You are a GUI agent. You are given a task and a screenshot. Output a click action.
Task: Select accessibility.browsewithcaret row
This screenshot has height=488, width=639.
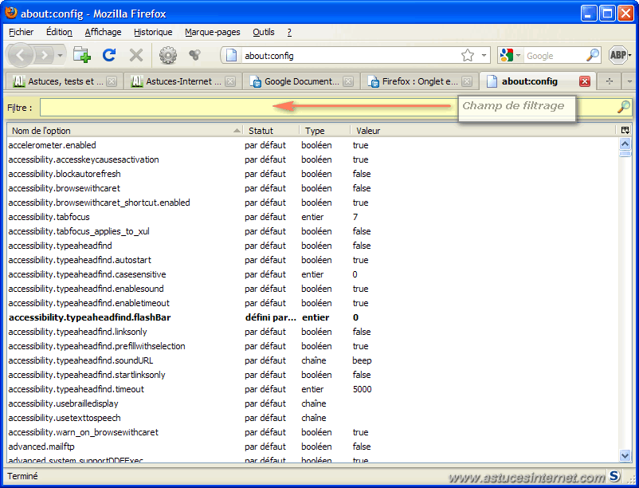313,188
